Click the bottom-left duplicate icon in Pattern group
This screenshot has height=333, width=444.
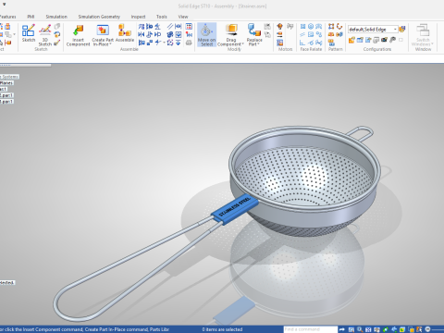point(331,43)
